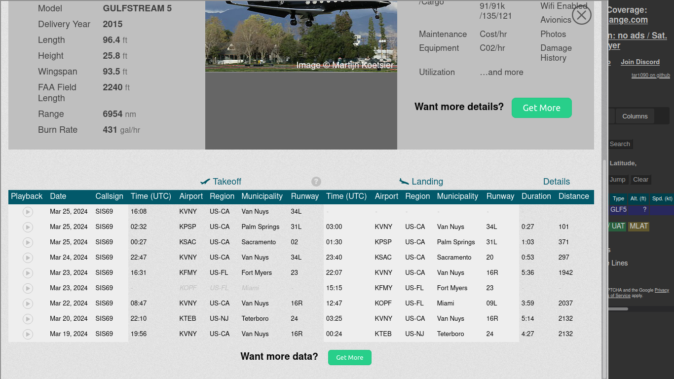Toggle the UAT source filter

pos(617,226)
